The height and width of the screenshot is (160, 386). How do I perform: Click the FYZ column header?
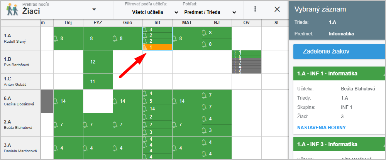tap(98, 23)
